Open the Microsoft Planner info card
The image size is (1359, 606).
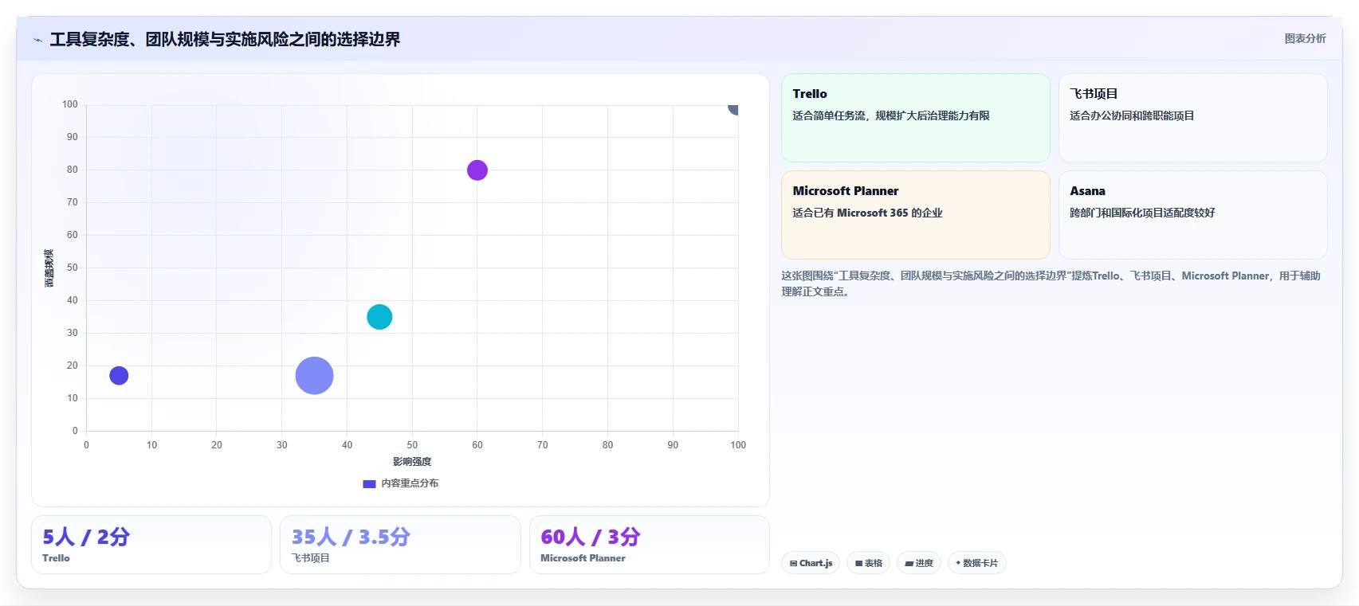pos(915,215)
